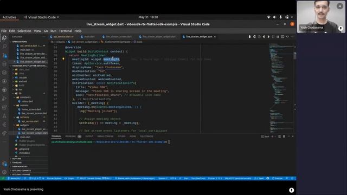Expand the DEPENDENCIES section
This screenshot has width=347, height=195.
click(x=20, y=166)
